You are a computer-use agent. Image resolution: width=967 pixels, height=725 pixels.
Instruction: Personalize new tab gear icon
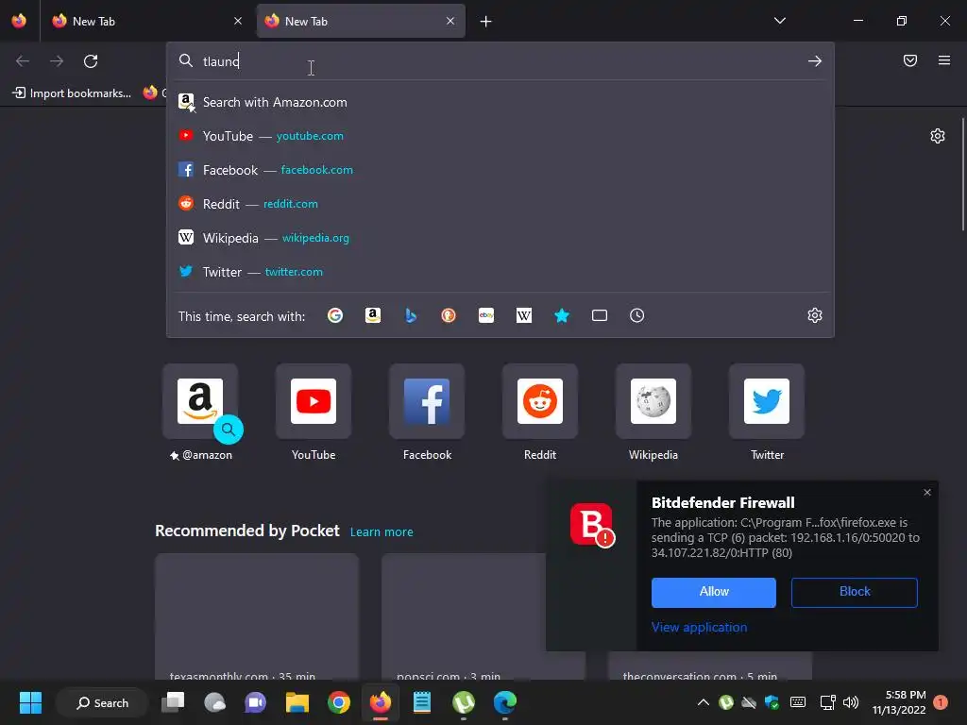[x=938, y=136]
